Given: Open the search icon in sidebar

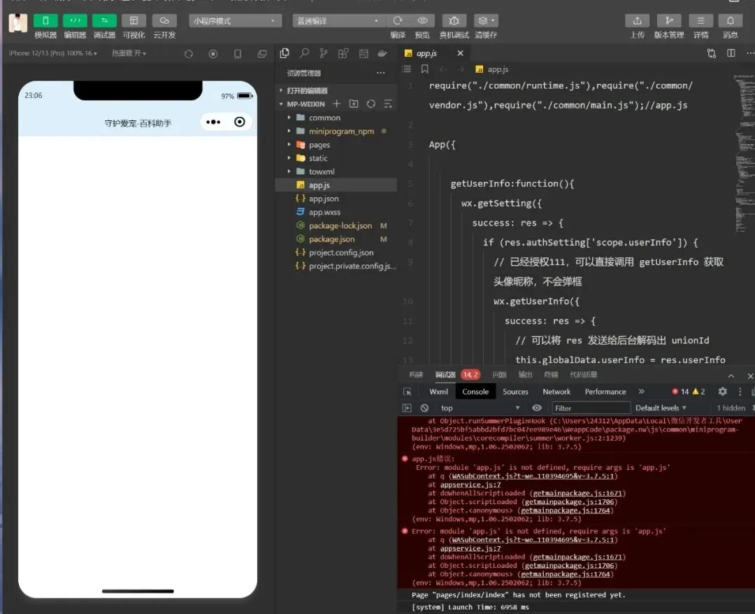Looking at the screenshot, I should (x=304, y=53).
